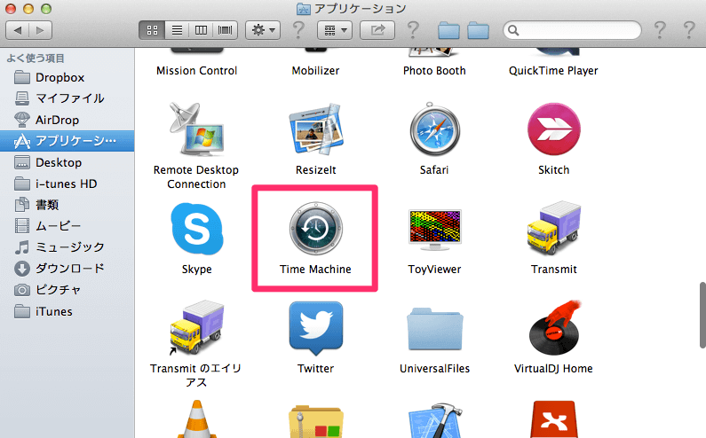Click the window title folder proxy icon
Viewport: 706px width, 438px height.
click(x=303, y=9)
